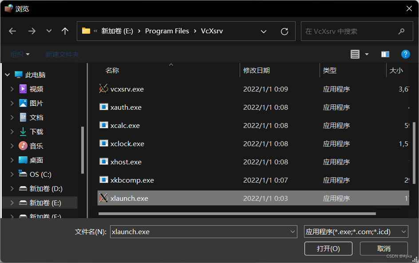Change view with the details view icon
The width and height of the screenshot is (419, 263).
coord(355,54)
